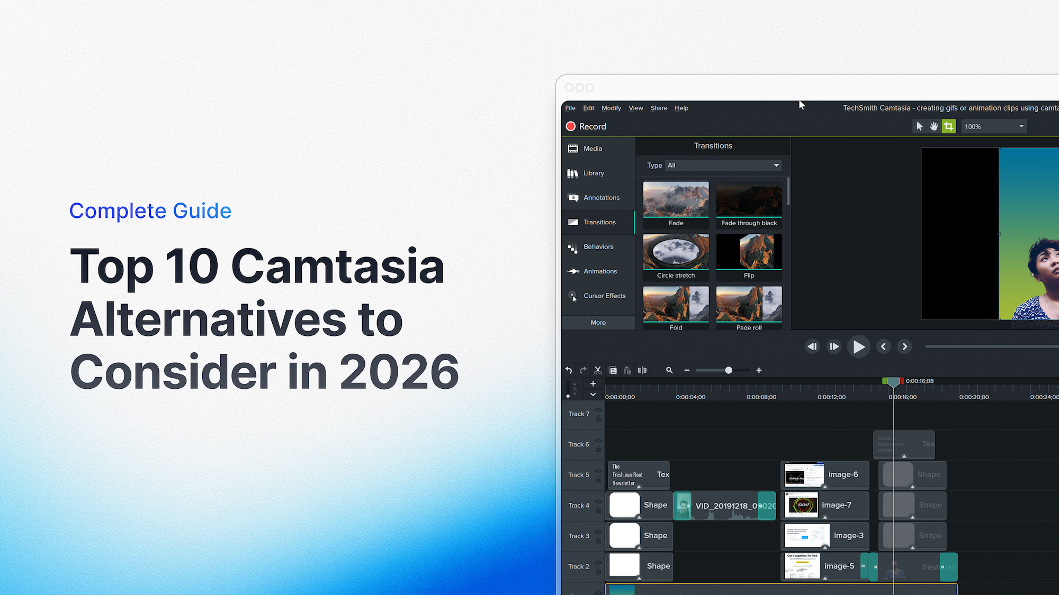
Task: Click the Cut scissors icon
Action: click(598, 370)
